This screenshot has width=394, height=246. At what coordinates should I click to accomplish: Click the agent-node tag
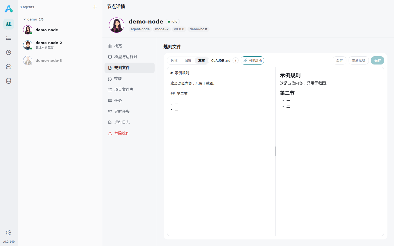(x=140, y=29)
